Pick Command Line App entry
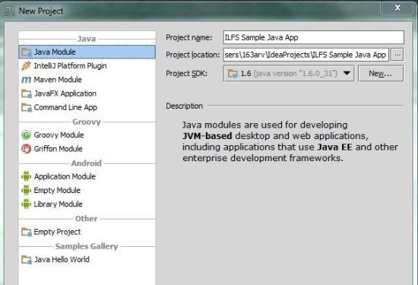This screenshot has height=285, width=418. coord(87,107)
